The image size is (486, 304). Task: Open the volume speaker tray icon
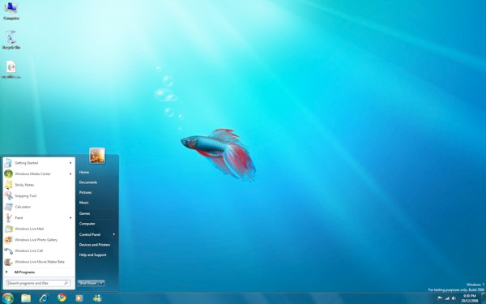[454, 298]
